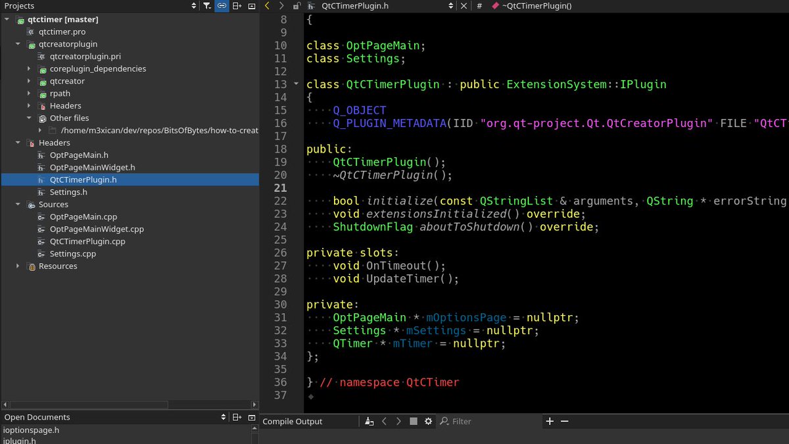789x444 pixels.
Task: Go to next compile output item
Action: pos(398,422)
